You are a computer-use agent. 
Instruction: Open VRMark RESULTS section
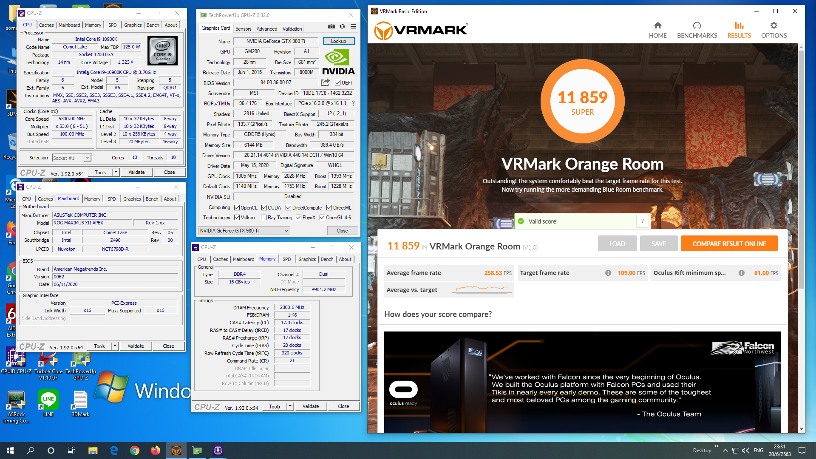click(739, 30)
